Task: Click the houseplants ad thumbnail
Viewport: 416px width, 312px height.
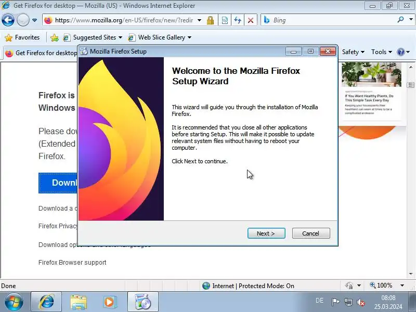Action: (371, 74)
